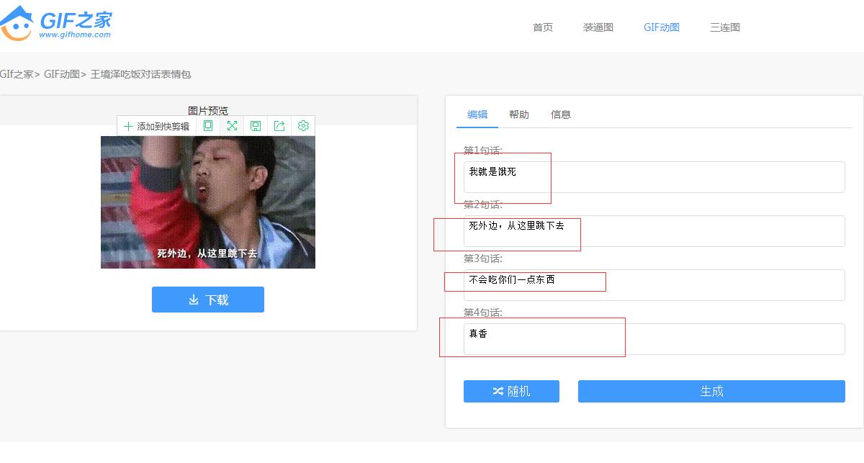The height and width of the screenshot is (463, 864).
Task: Click the 添加到快剪辑 plus button
Action: click(156, 126)
